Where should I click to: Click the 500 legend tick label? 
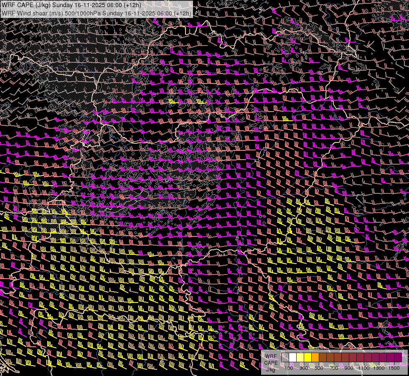click(319, 368)
